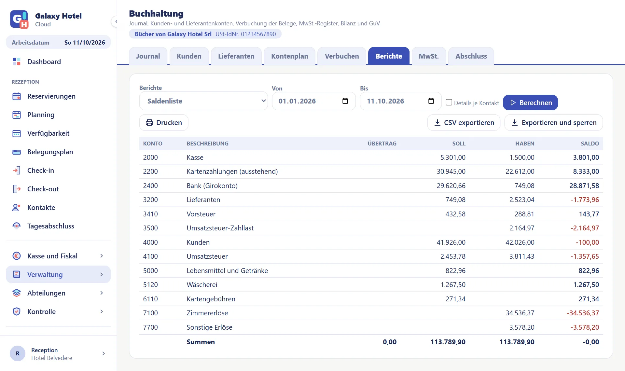Click the Kasse und Fiskal euro icon
This screenshot has width=625, height=371.
pyautogui.click(x=17, y=256)
